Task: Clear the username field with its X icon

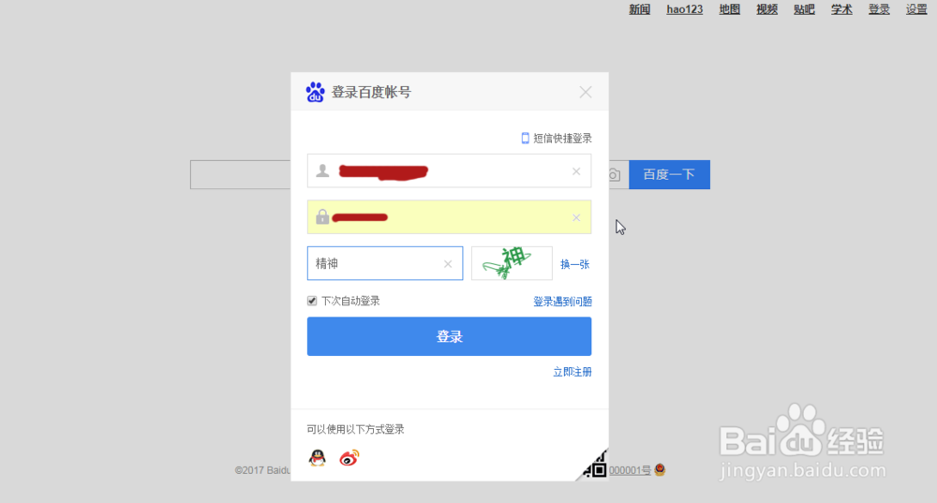Action: 576,171
